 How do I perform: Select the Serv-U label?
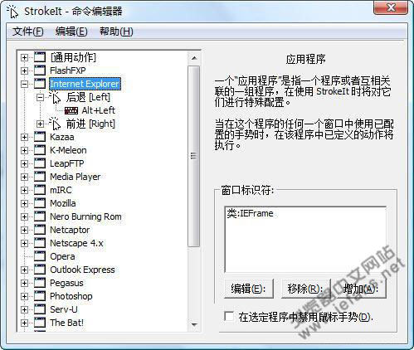[64, 309]
